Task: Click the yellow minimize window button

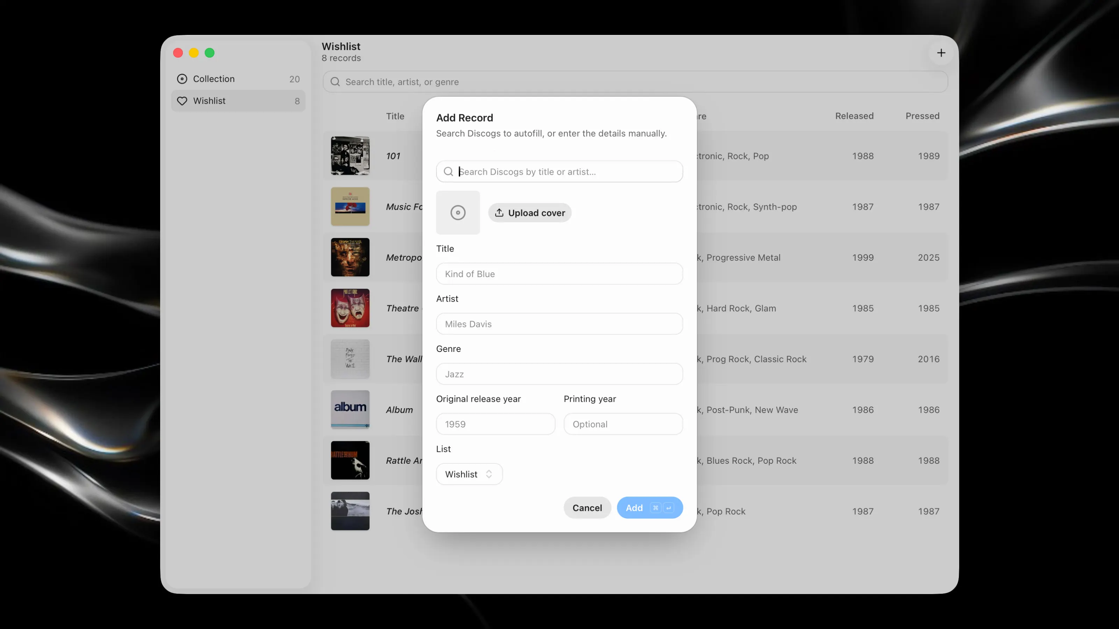Action: pyautogui.click(x=194, y=53)
